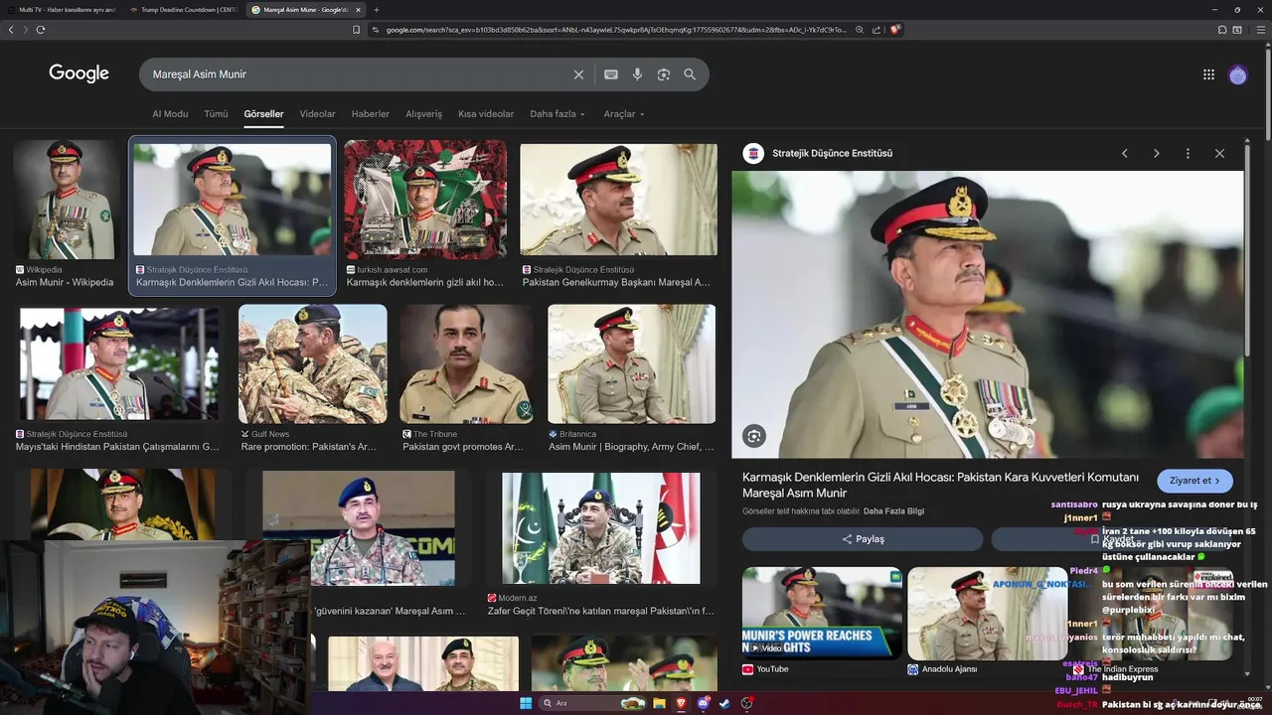This screenshot has width=1272, height=715.
Task: Clear the search box with the X icon
Action: [x=578, y=74]
